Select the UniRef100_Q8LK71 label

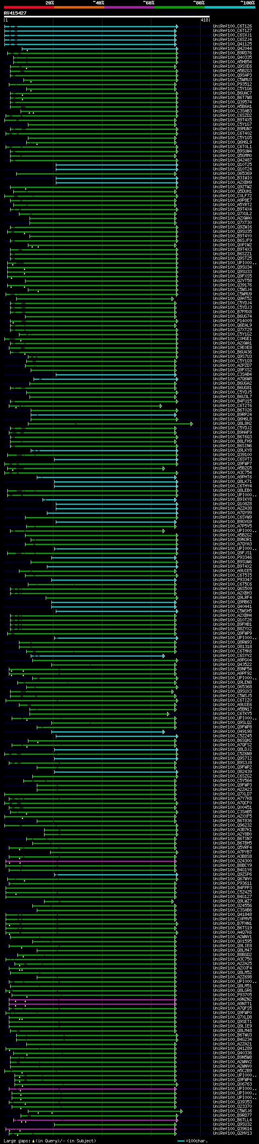pos(232,481)
